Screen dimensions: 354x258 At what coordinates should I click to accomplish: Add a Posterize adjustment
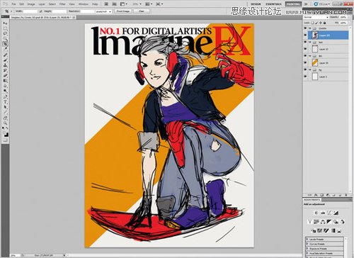320,230
